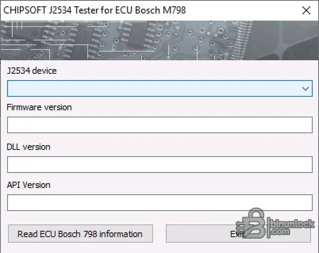Click inside the API Version field
Viewport: 319px width, 253px height.
160,203
